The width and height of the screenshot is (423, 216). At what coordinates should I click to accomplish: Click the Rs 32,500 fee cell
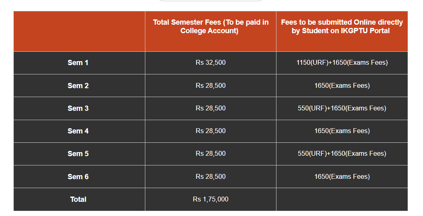pyautogui.click(x=210, y=63)
